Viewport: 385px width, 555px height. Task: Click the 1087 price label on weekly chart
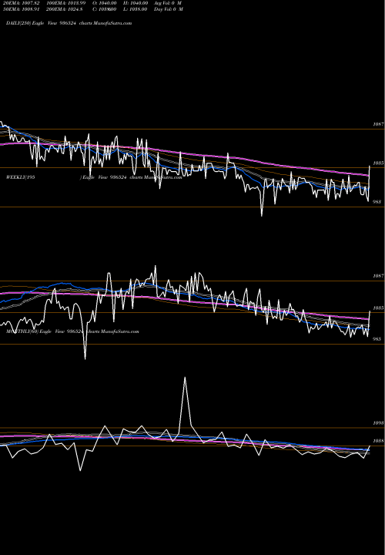378,276
